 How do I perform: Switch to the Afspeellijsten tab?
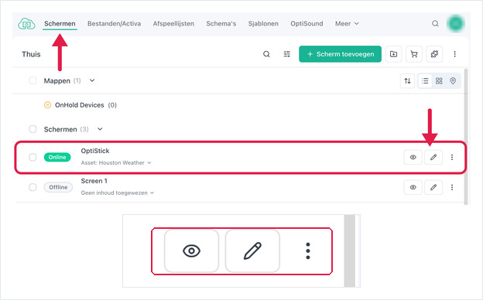[173, 24]
